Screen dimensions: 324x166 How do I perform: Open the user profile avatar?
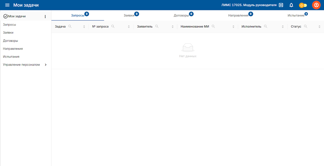[316, 5]
